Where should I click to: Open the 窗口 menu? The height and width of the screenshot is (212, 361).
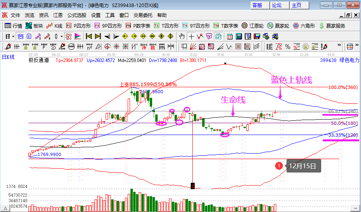click(124, 15)
